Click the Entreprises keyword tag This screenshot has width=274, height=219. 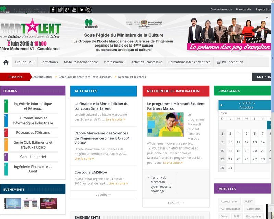[254, 216]
